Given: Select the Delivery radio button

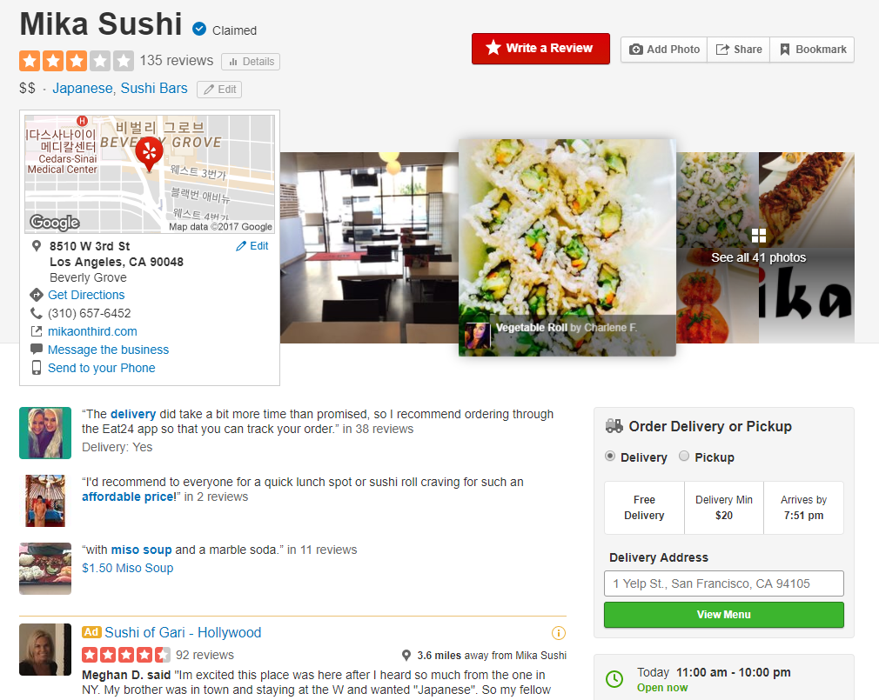Looking at the screenshot, I should pyautogui.click(x=610, y=456).
